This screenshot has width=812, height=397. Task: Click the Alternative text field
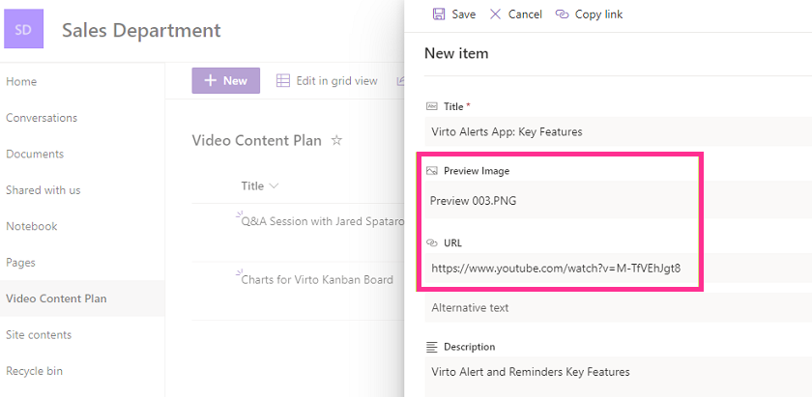pyautogui.click(x=619, y=307)
